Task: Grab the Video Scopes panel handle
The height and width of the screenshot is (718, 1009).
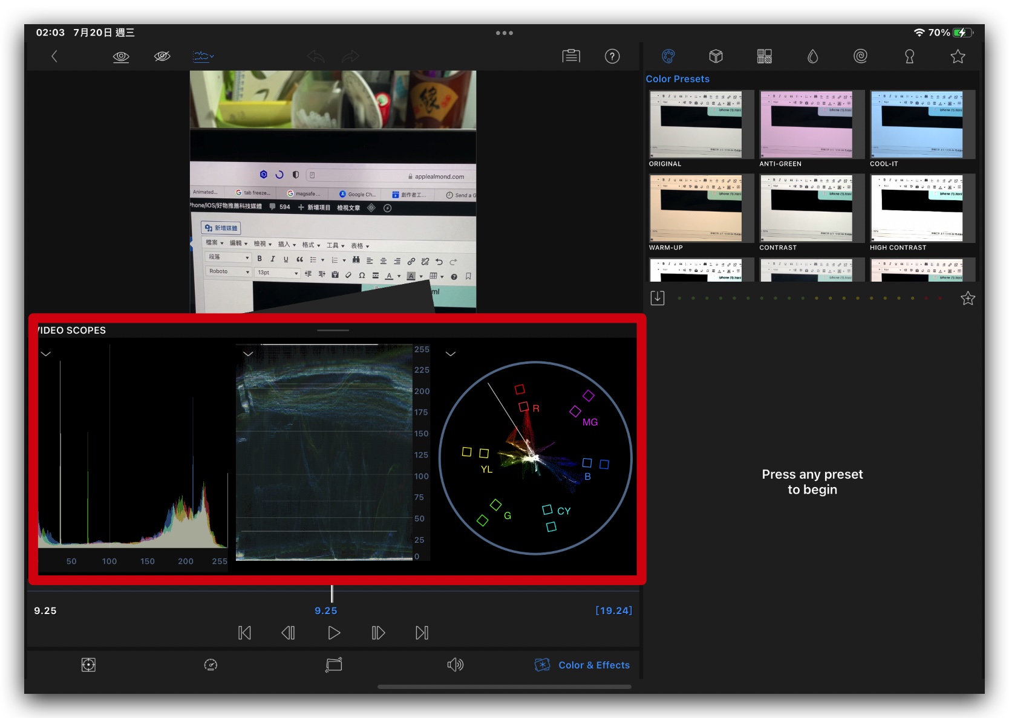Action: click(333, 331)
